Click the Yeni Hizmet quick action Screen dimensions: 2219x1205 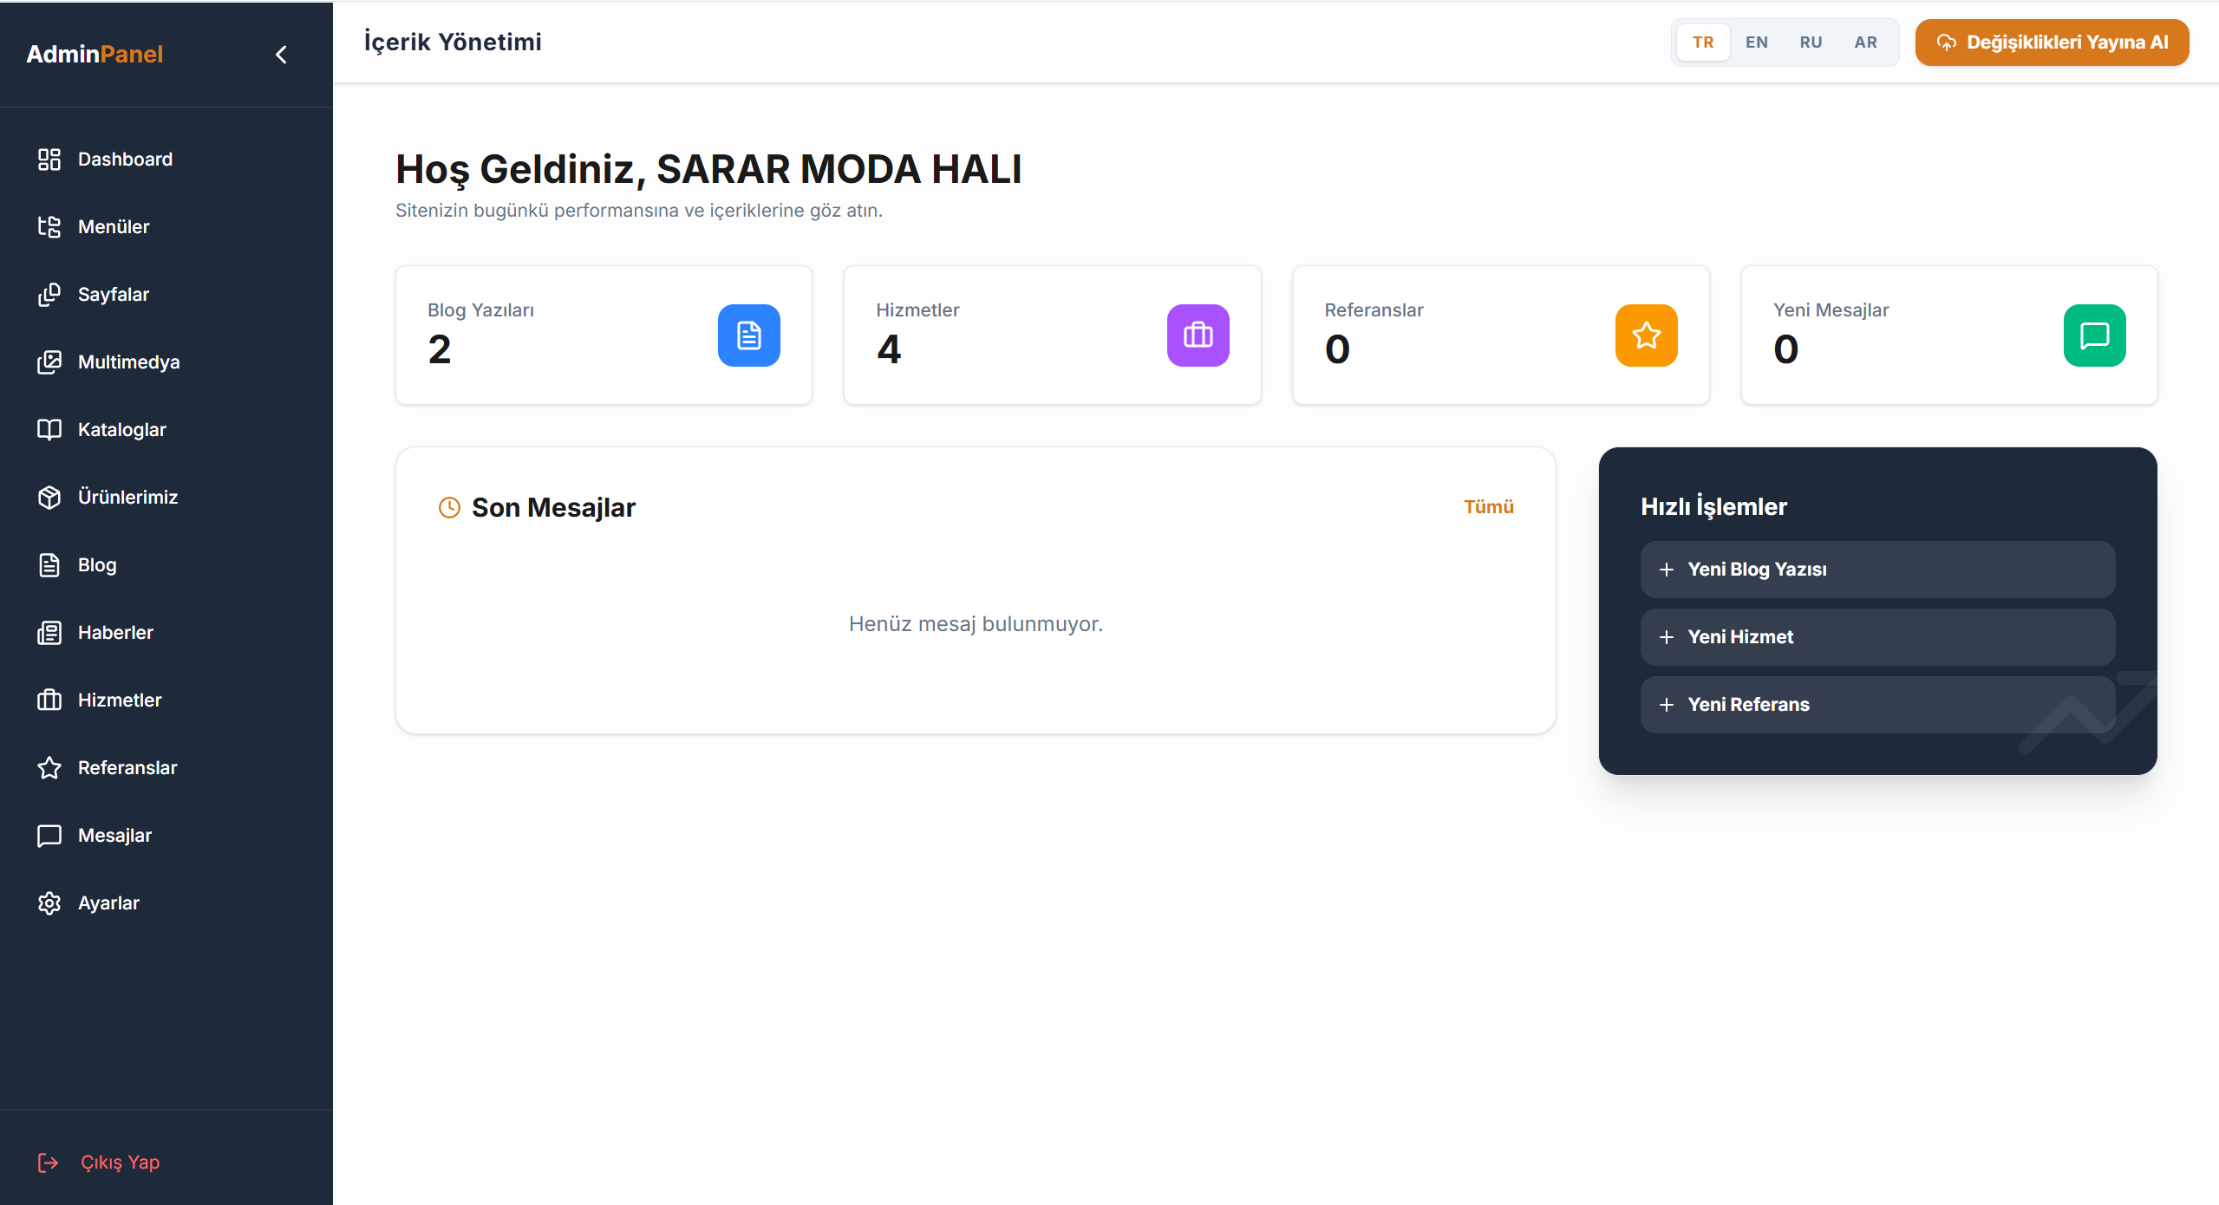tap(1877, 637)
